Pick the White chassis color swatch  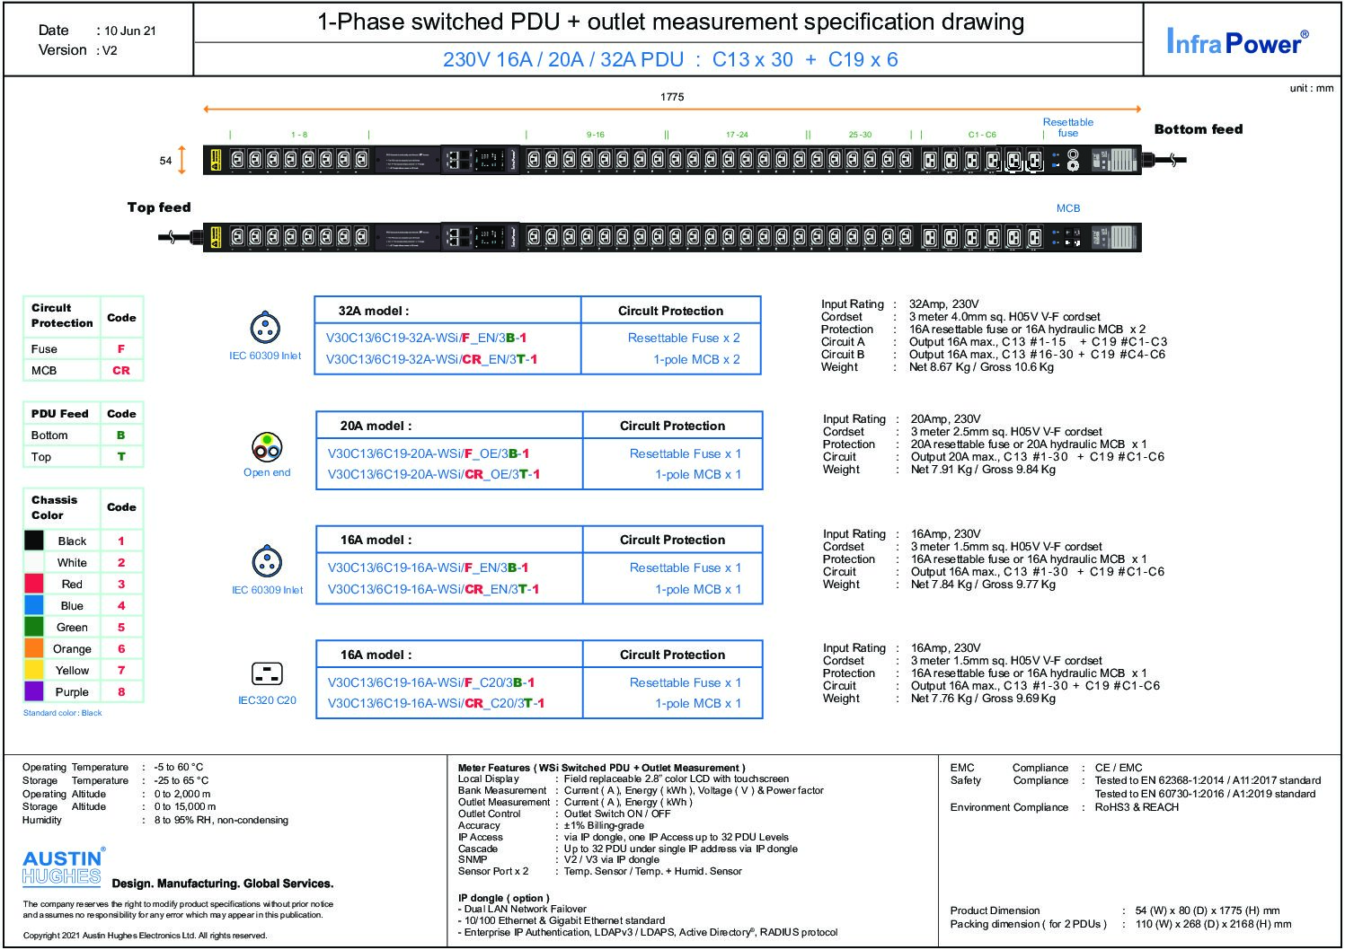34,562
